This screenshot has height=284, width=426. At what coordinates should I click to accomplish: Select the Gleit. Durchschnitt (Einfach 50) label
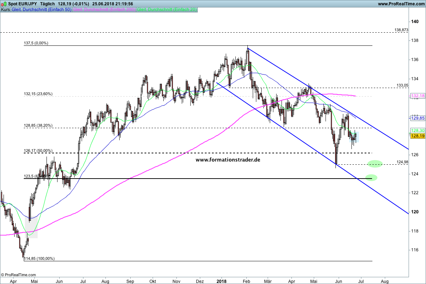(x=42, y=10)
